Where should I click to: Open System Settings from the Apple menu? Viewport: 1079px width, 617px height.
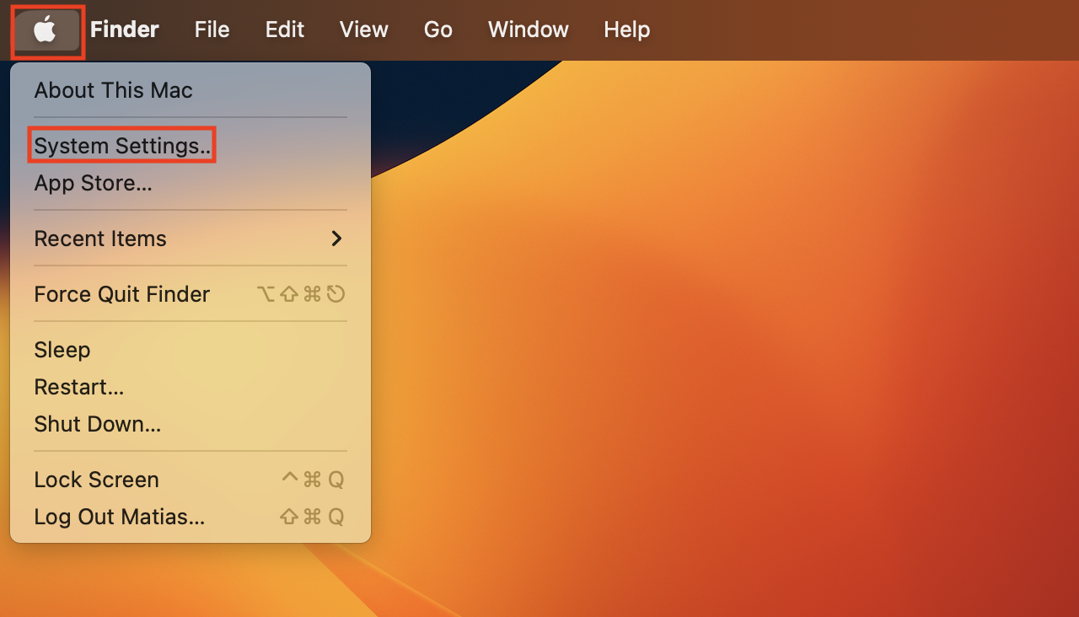[x=122, y=146]
